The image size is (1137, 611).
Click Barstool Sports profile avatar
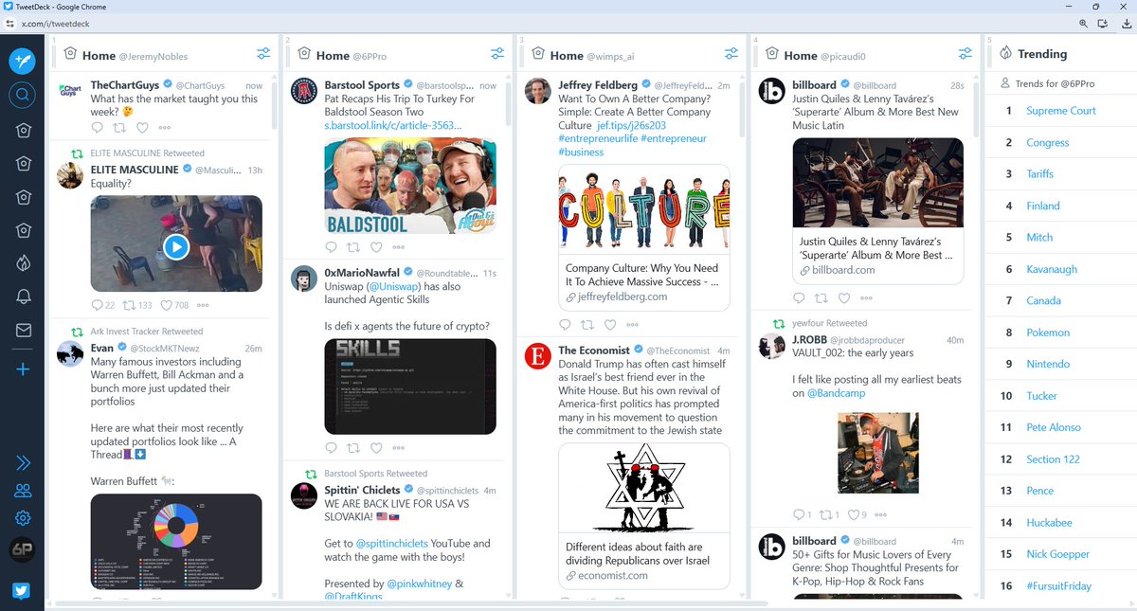pos(303,91)
